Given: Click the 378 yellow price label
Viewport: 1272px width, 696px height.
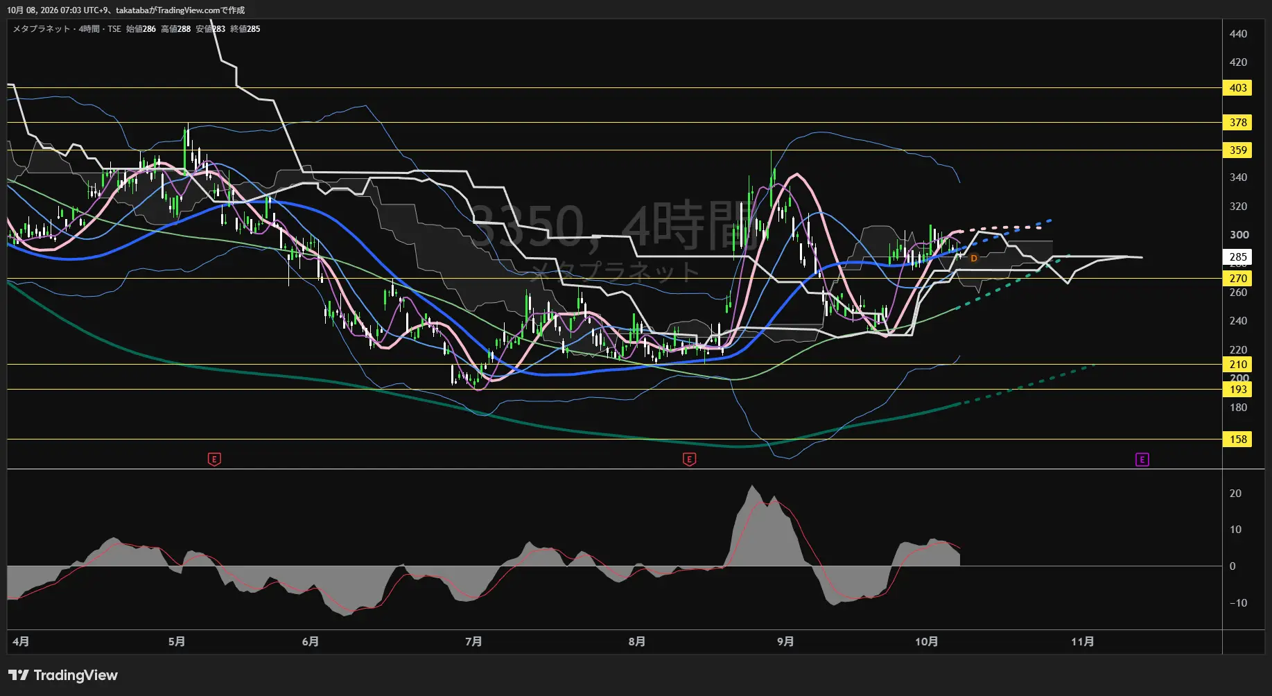Looking at the screenshot, I should click(1238, 123).
